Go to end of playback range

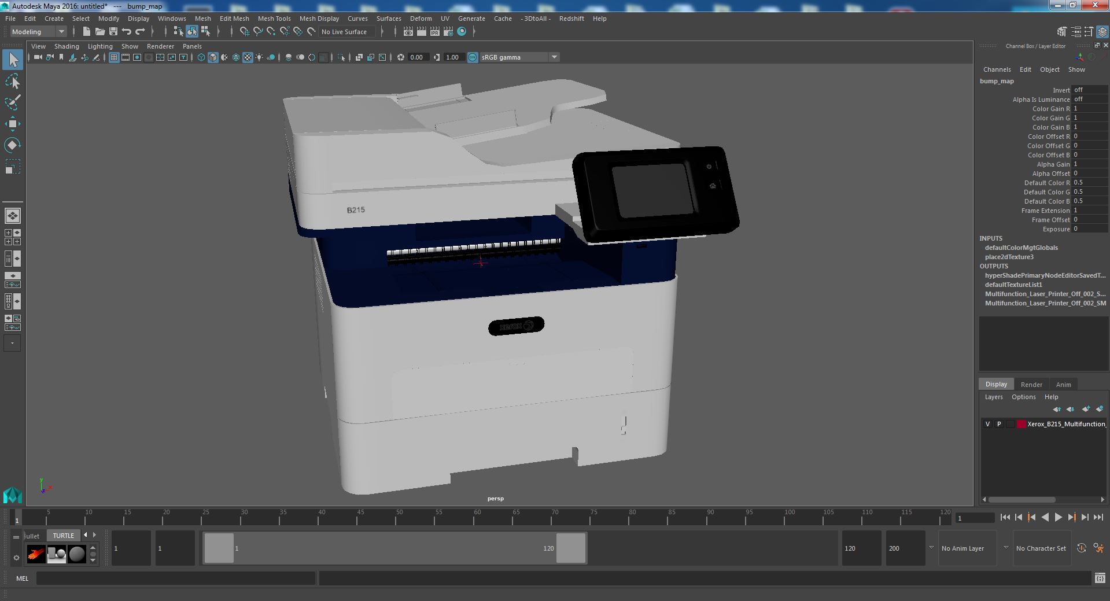(x=1098, y=518)
